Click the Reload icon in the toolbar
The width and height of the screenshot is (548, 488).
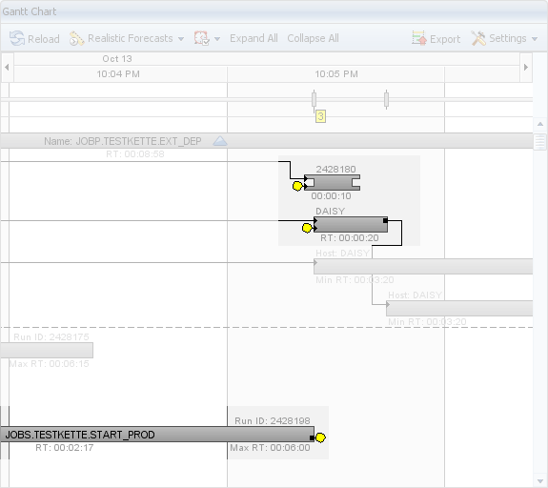coord(17,38)
